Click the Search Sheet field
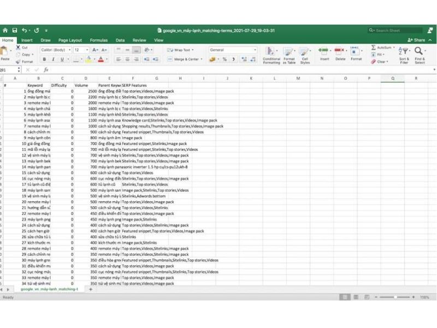Image resolution: width=437 pixels, height=328 pixels. [x=395, y=31]
